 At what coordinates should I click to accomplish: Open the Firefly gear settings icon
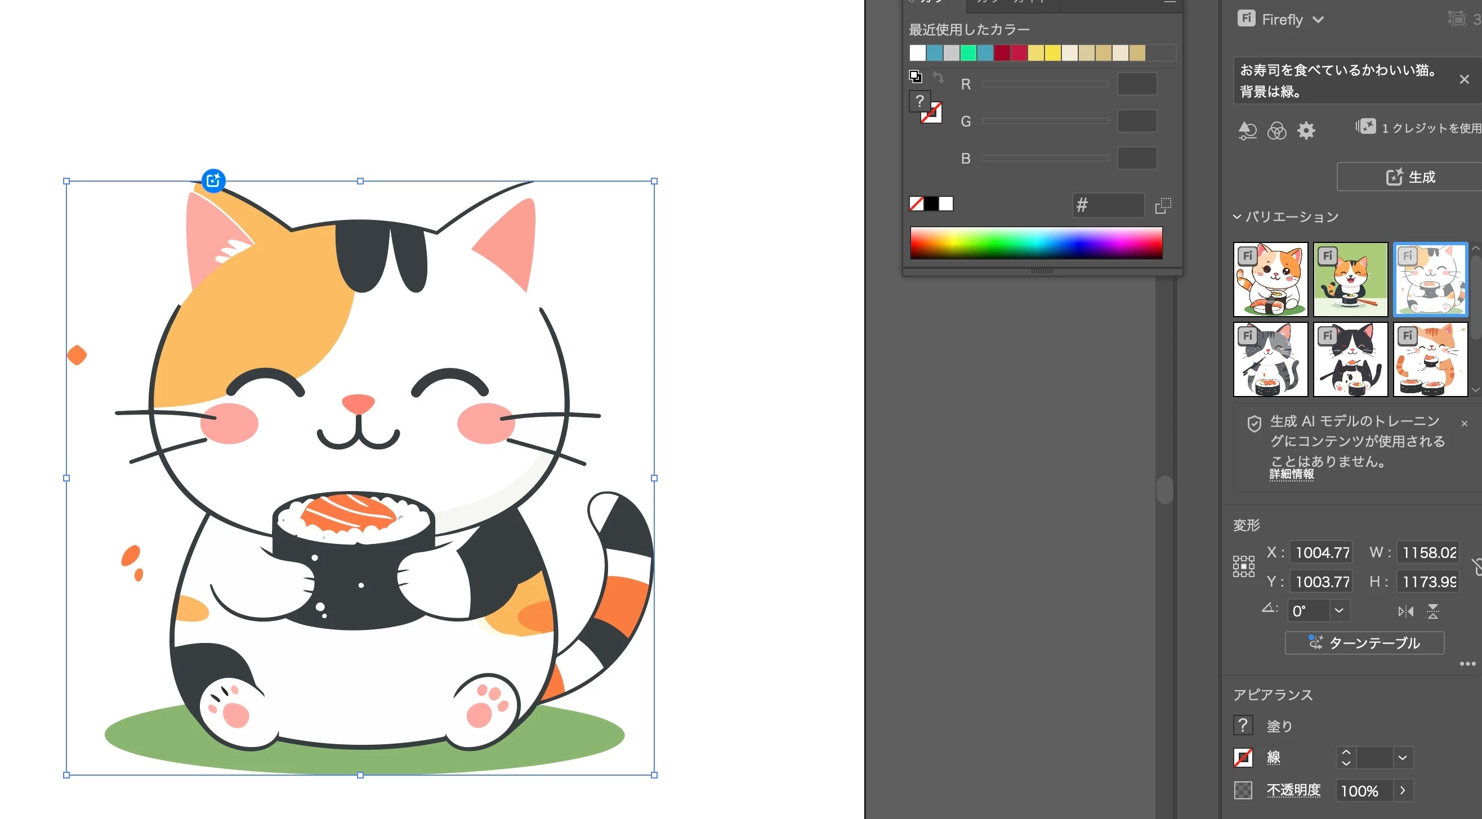[x=1306, y=130]
